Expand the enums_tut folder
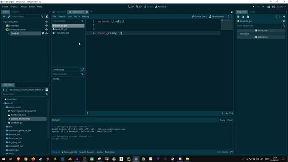 tap(5, 135)
